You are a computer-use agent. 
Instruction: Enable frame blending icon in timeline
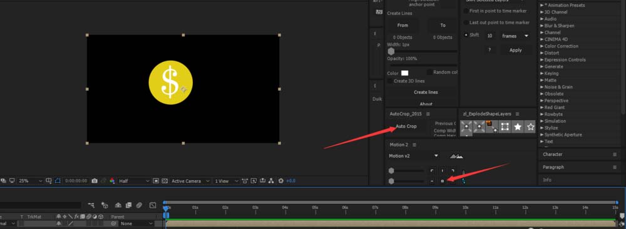(x=128, y=205)
